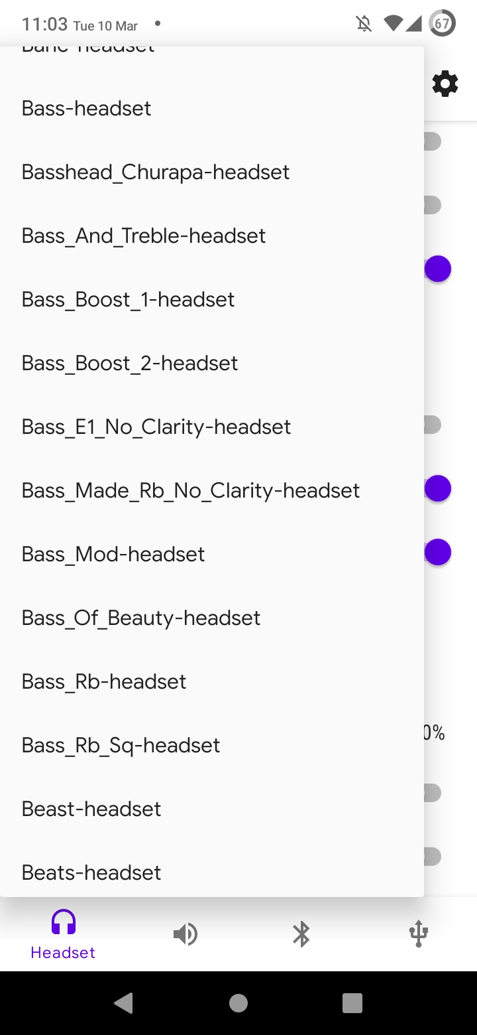Switch to the Headset tab
Image resolution: width=477 pixels, height=1035 pixels.
[63, 934]
